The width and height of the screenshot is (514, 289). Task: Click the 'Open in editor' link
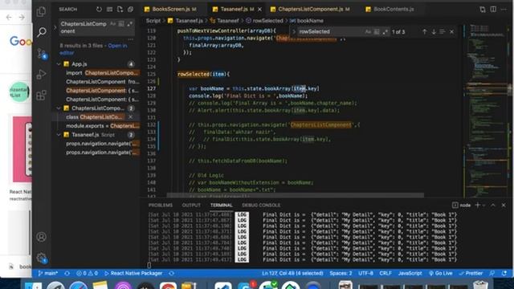tap(93, 49)
